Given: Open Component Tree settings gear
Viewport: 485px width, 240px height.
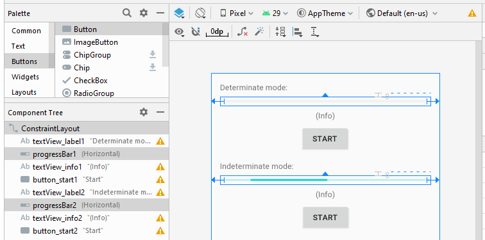Looking at the screenshot, I should [x=144, y=112].
